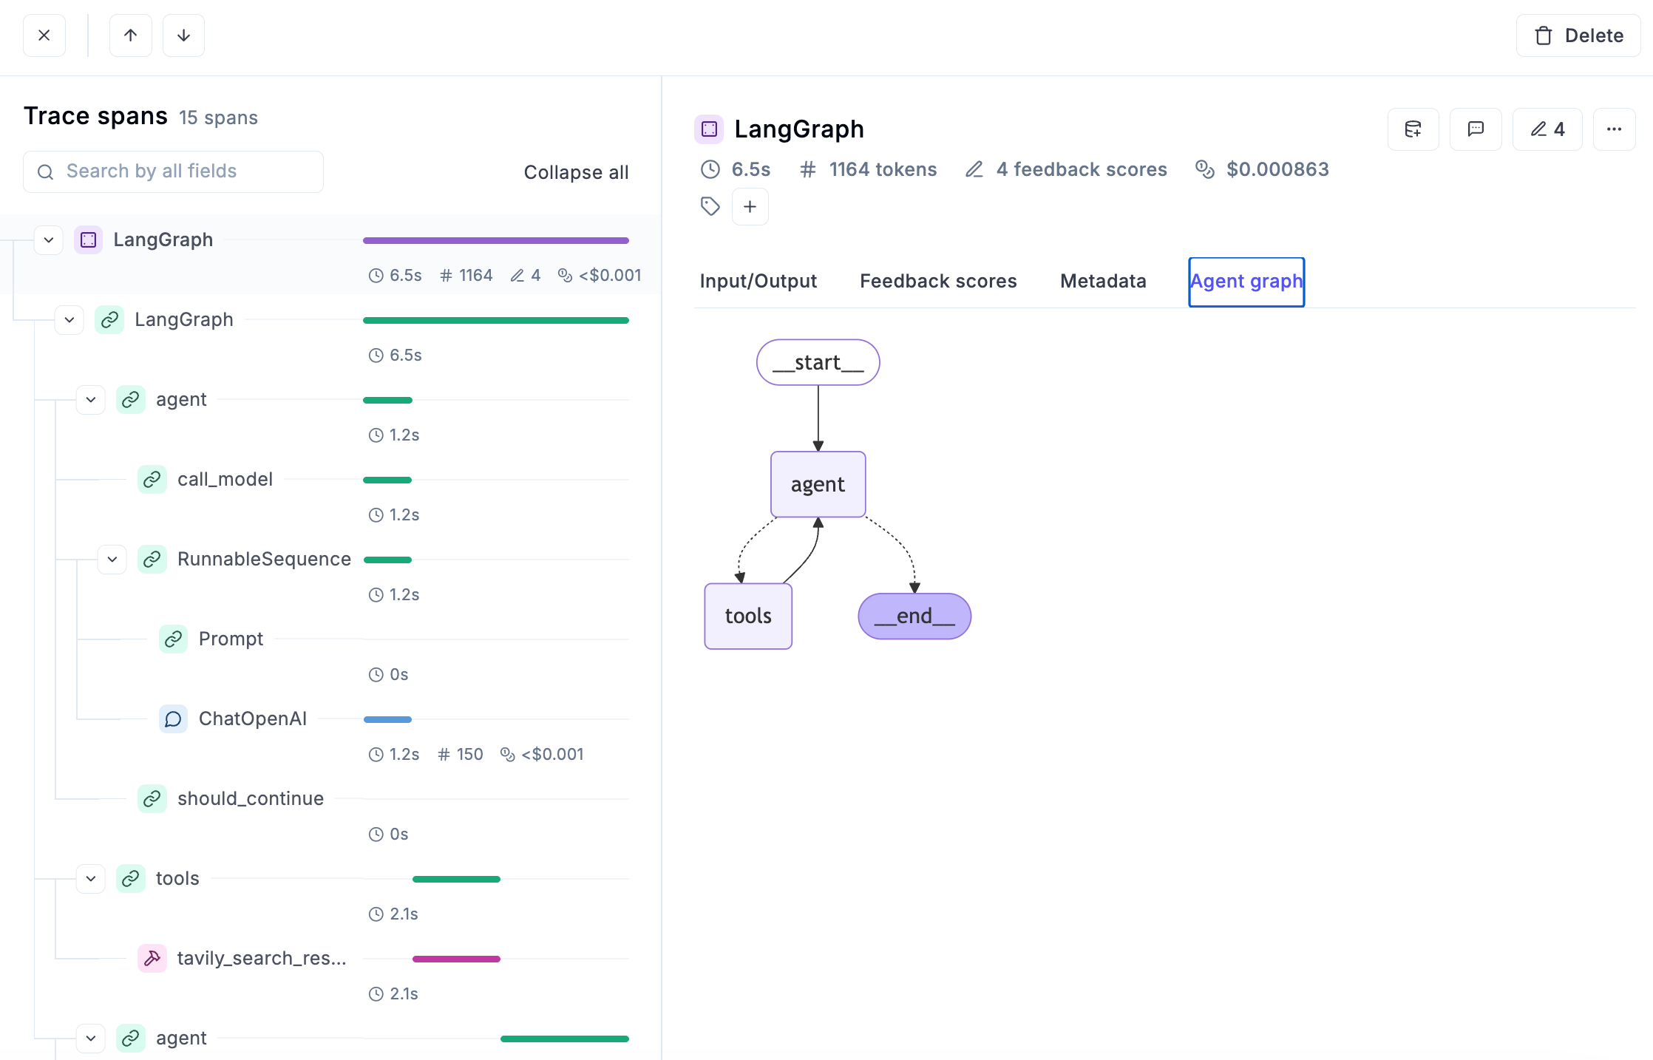Collapse the tools span
The image size is (1653, 1060).
pos(90,878)
